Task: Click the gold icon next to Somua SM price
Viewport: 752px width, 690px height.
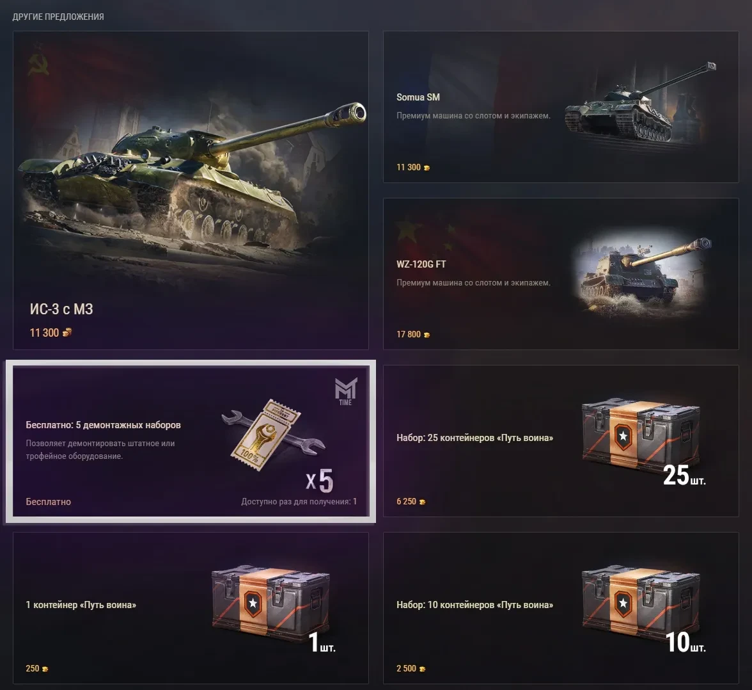Action: point(427,168)
